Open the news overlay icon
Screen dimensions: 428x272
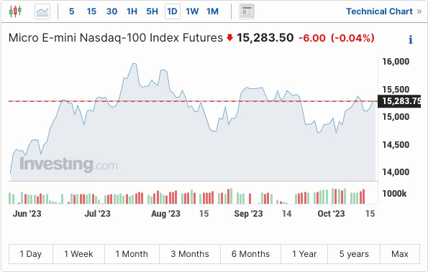(x=247, y=11)
